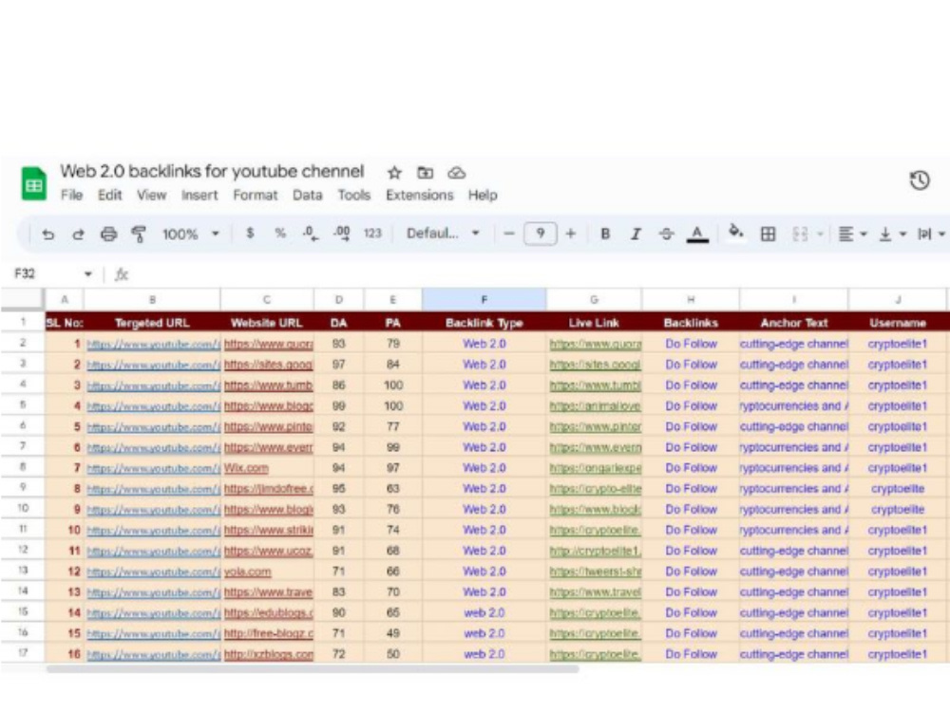Viewport: 950px width, 712px height.
Task: Open the text color picker
Action: pos(697,234)
